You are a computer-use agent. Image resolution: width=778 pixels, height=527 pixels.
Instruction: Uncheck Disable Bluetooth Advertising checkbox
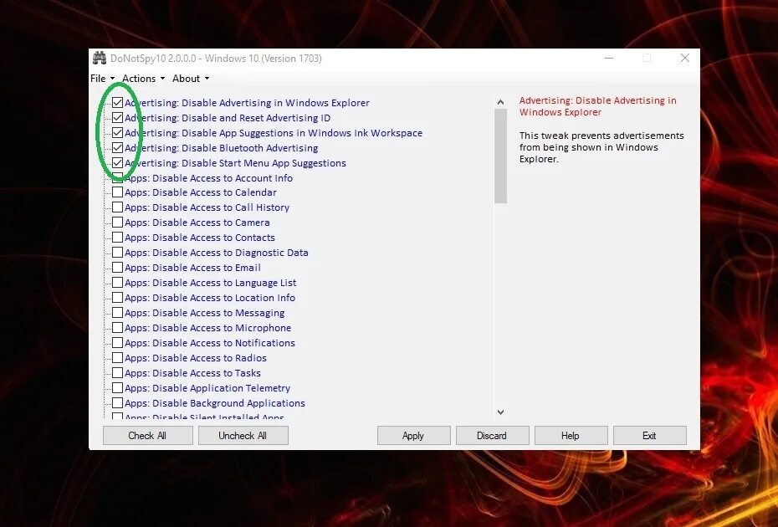118,147
